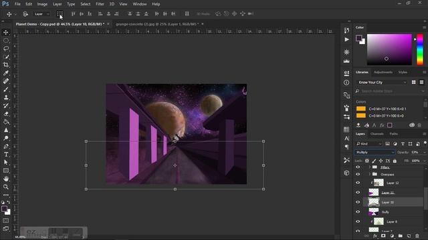The height and width of the screenshot is (240, 428).
Task: Open the Know Your City library dropdown
Action: [382, 82]
